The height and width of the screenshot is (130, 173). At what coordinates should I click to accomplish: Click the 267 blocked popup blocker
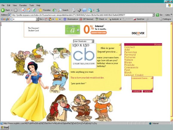(86, 19)
